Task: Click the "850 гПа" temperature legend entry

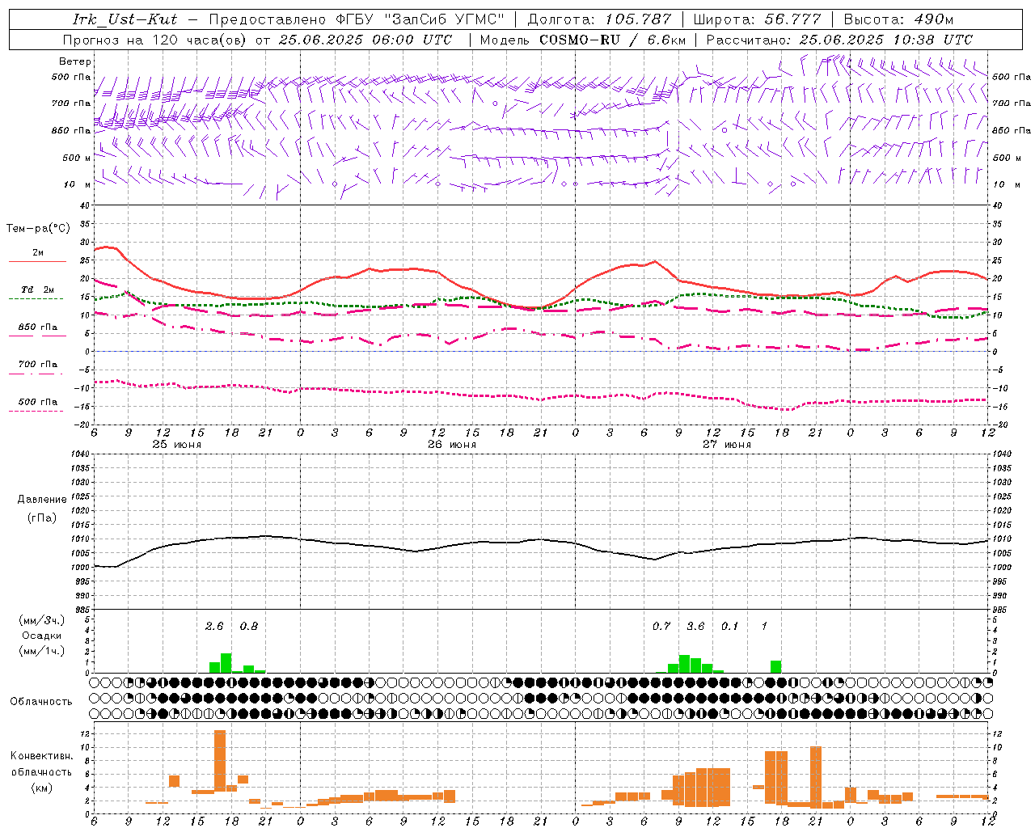Action: pyautogui.click(x=38, y=327)
